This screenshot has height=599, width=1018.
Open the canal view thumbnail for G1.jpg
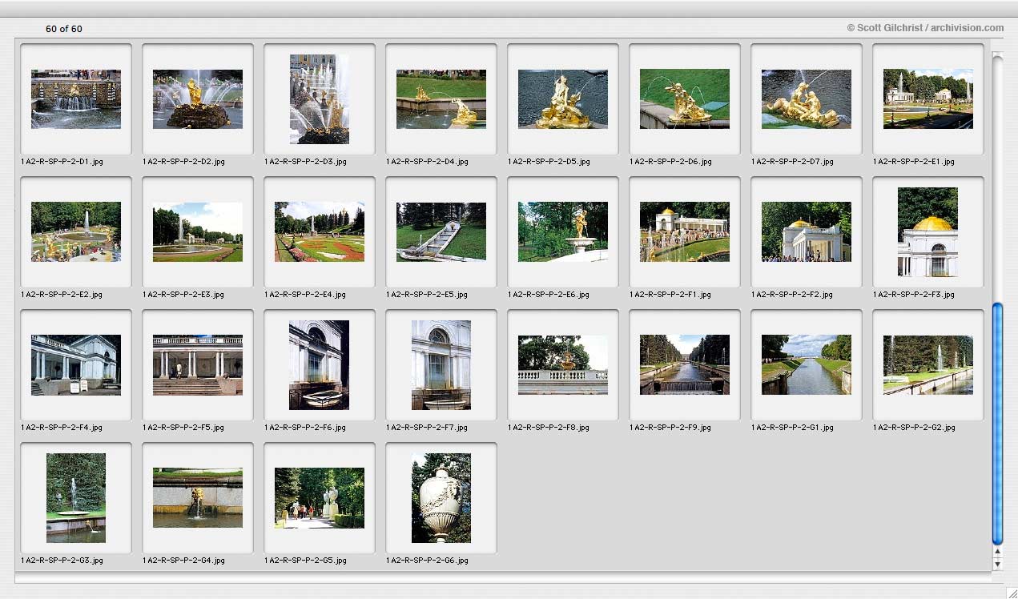[x=807, y=365]
